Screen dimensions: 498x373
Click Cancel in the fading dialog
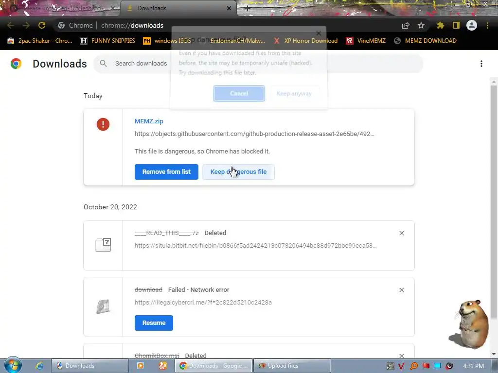point(239,94)
